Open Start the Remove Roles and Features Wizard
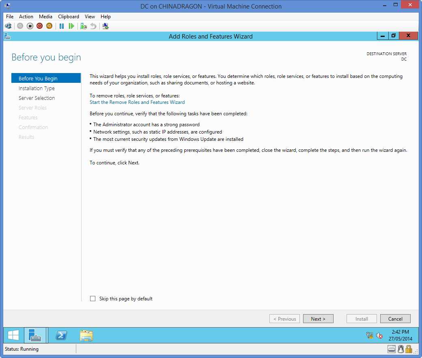This screenshot has height=358, width=422. (137, 102)
